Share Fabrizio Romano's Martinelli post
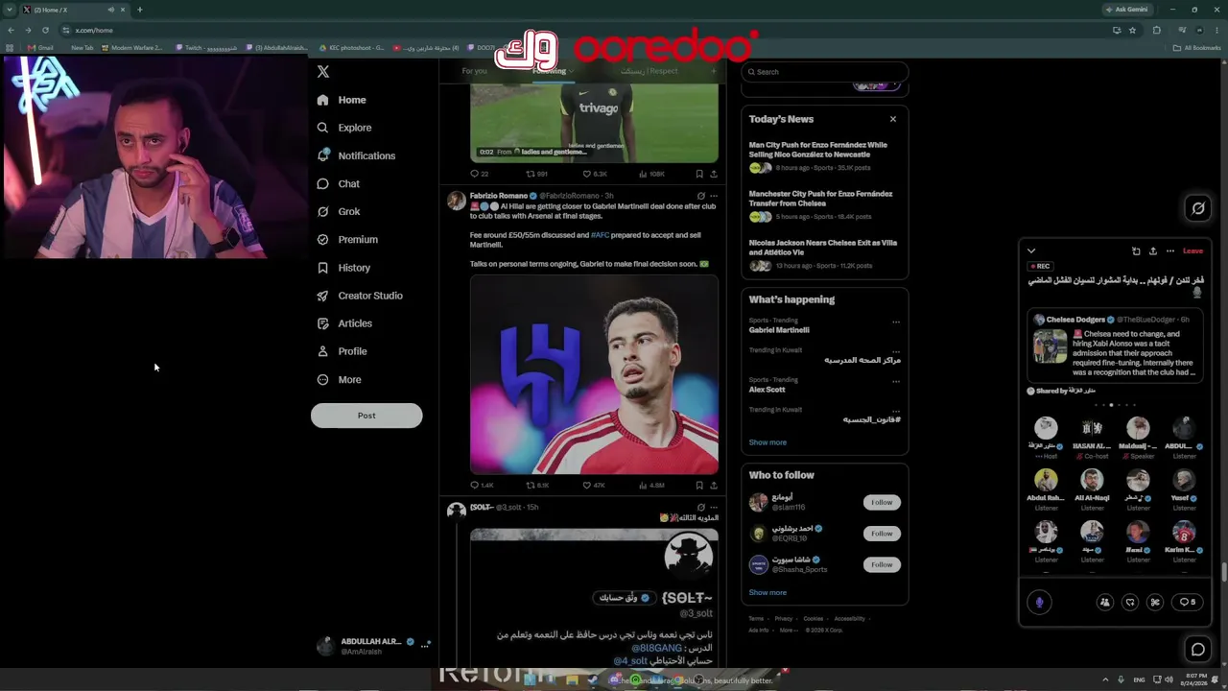This screenshot has height=691, width=1228. coord(713,486)
